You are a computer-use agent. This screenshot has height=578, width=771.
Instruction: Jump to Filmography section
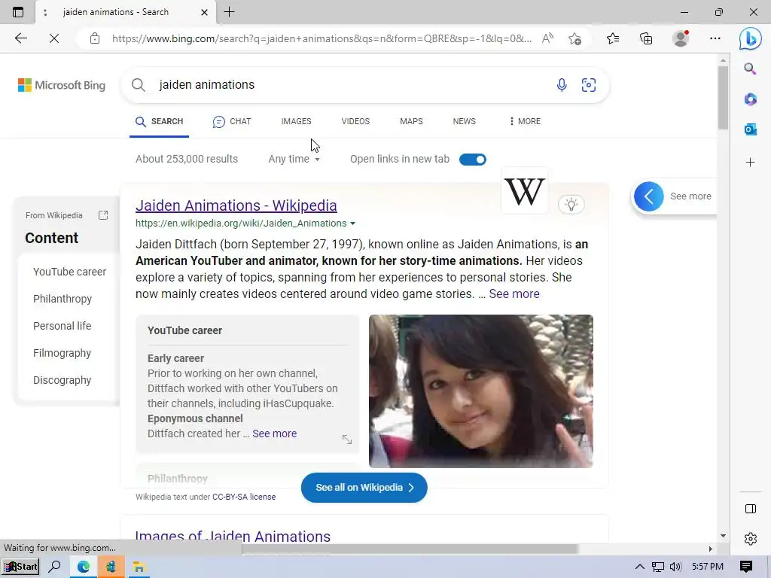pyautogui.click(x=62, y=353)
